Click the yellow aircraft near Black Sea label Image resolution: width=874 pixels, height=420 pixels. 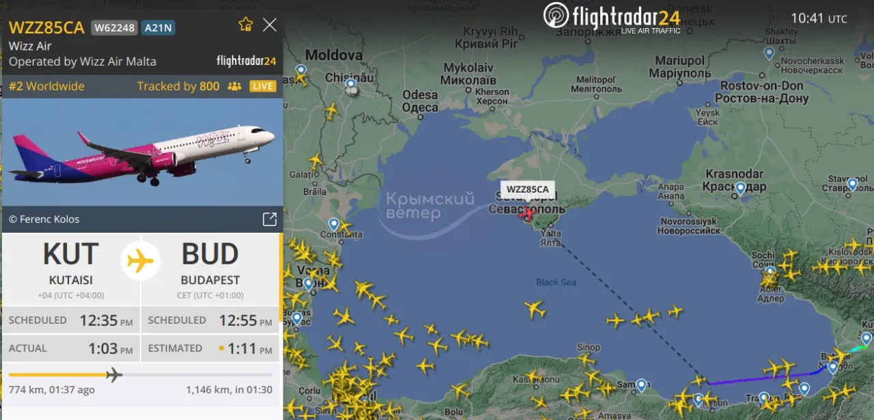[x=535, y=309]
